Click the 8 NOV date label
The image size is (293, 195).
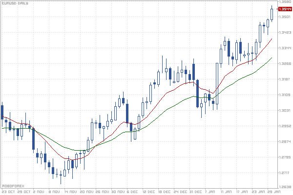point(54,192)
